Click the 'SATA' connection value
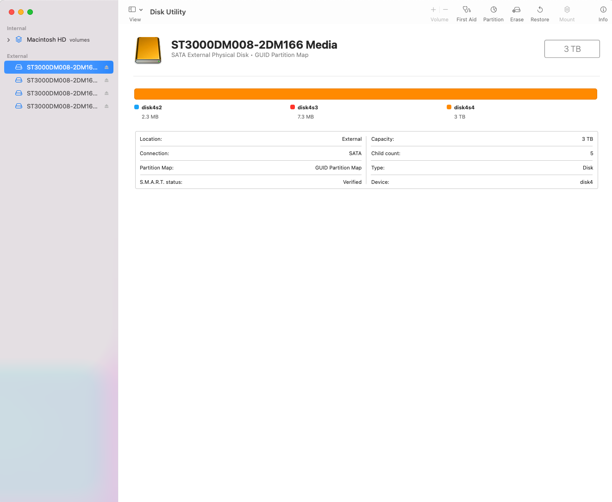 coord(355,153)
